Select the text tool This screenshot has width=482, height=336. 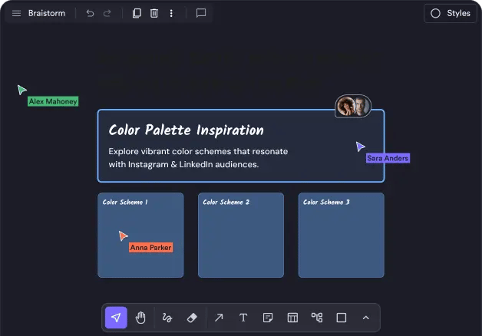pyautogui.click(x=243, y=318)
